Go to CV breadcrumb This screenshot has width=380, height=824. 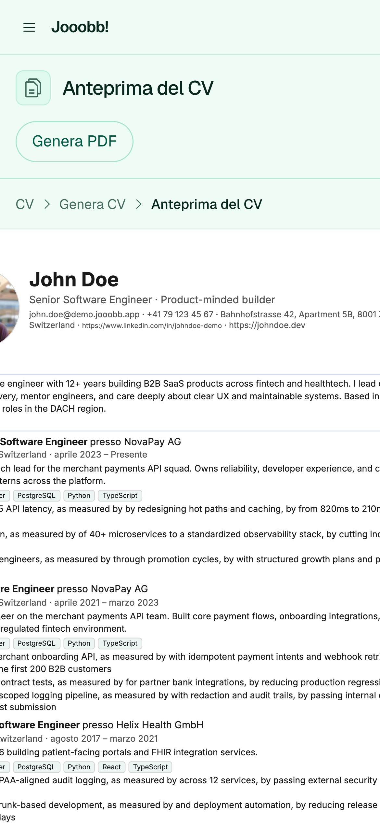pos(25,204)
